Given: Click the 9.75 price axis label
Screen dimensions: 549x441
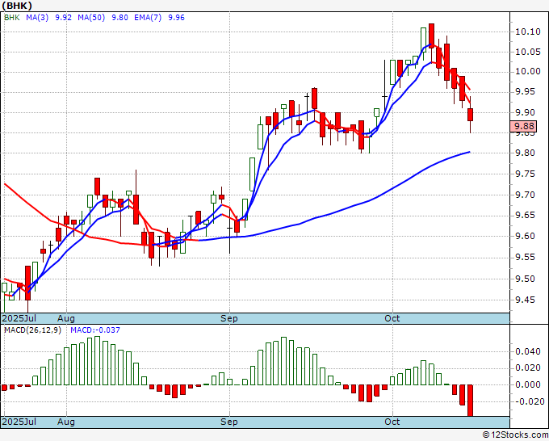Looking at the screenshot, I should click(x=525, y=174).
